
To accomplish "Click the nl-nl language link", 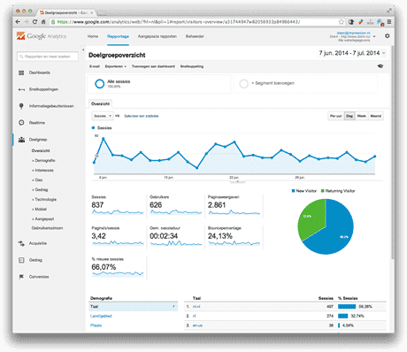I will click(x=196, y=307).
